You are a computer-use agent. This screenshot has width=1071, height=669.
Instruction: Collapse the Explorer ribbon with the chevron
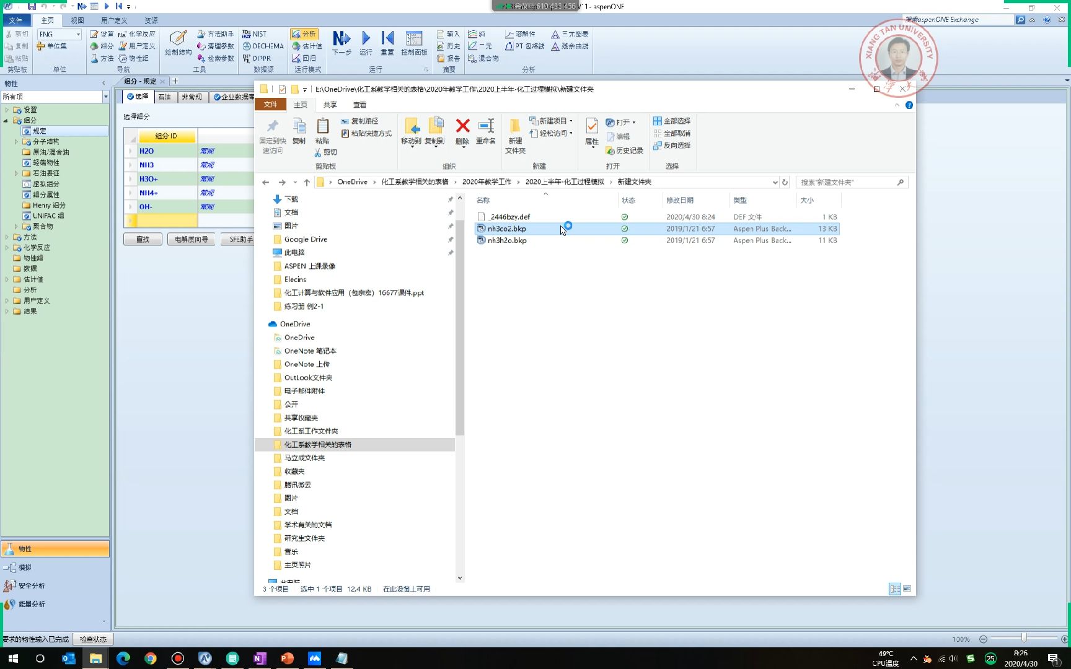tap(897, 105)
